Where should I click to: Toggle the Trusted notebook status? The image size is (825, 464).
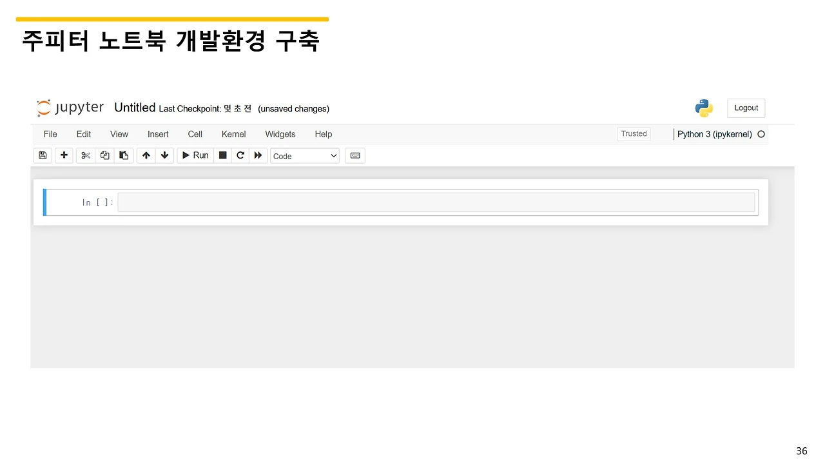pyautogui.click(x=633, y=133)
